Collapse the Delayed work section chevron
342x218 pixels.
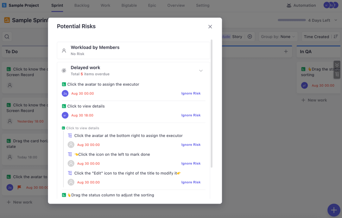pyautogui.click(x=201, y=71)
